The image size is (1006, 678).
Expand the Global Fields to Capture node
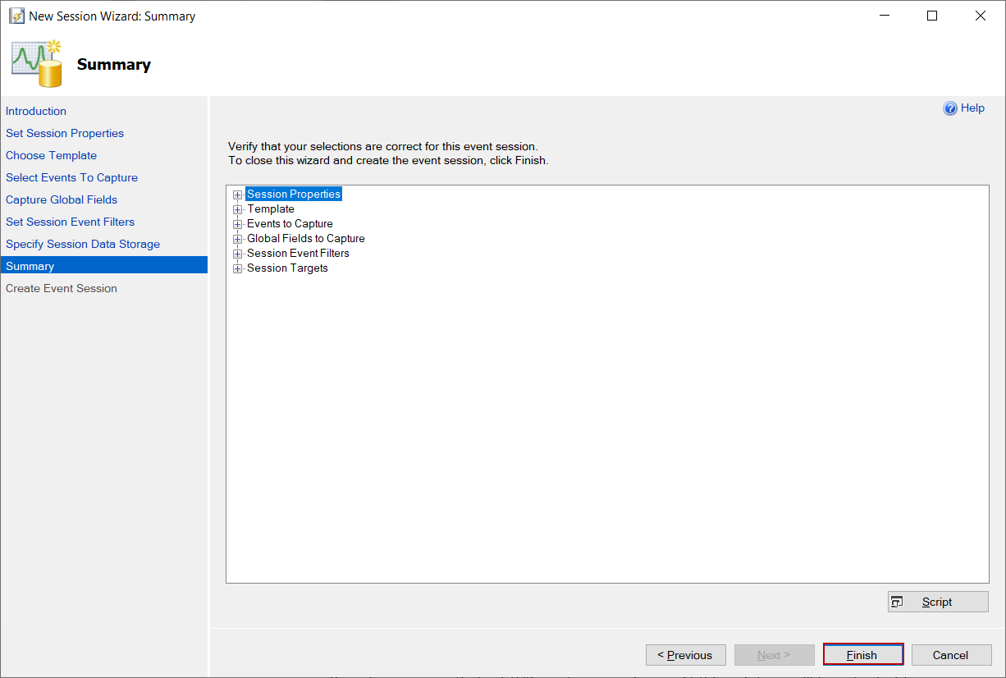click(238, 240)
